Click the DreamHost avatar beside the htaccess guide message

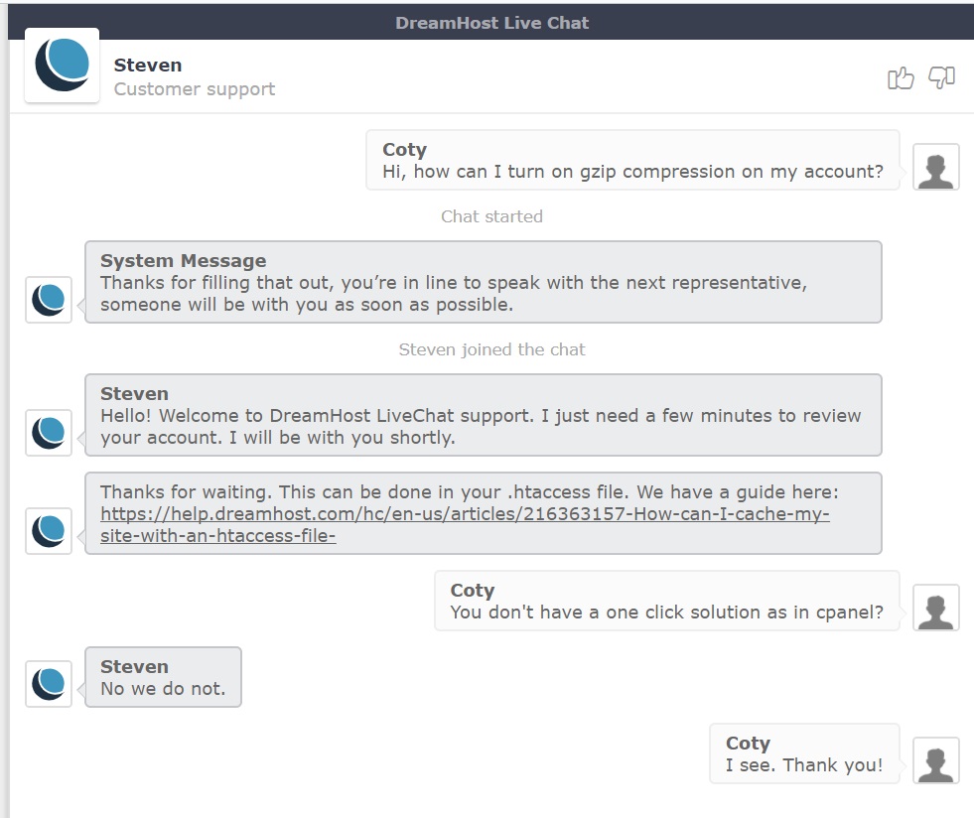point(49,531)
